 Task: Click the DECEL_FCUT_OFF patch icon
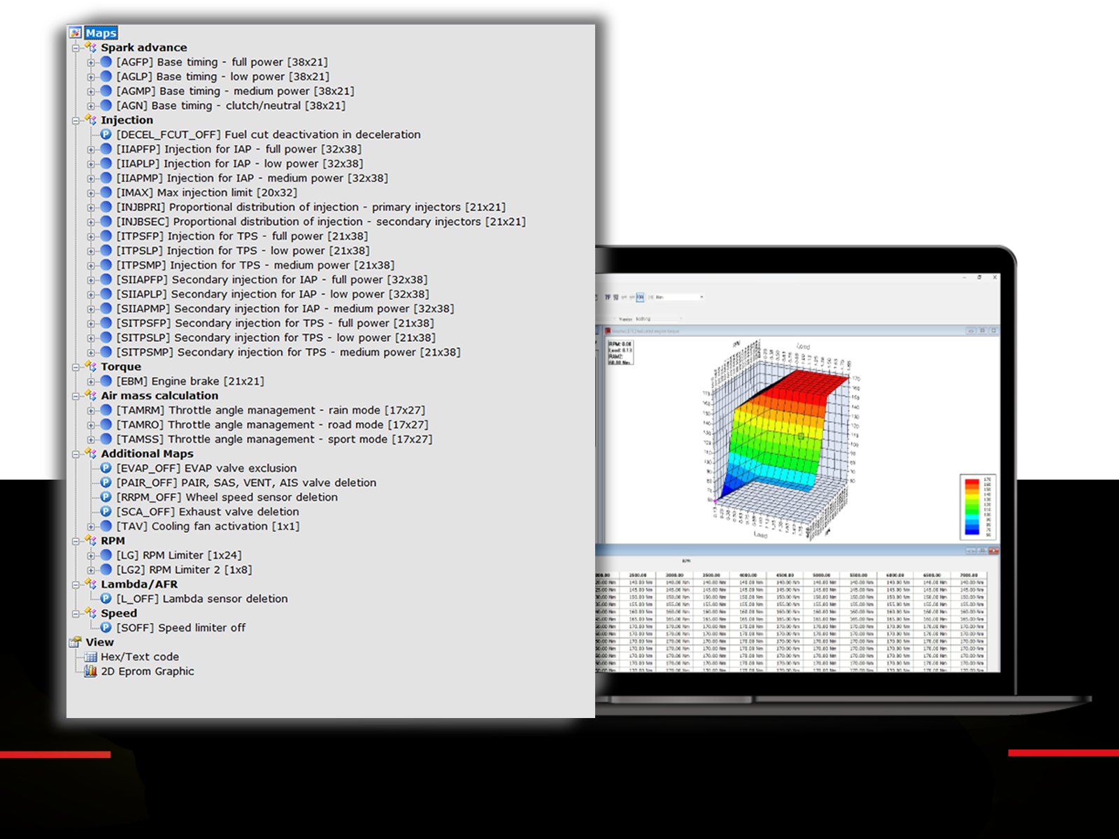[x=106, y=134]
